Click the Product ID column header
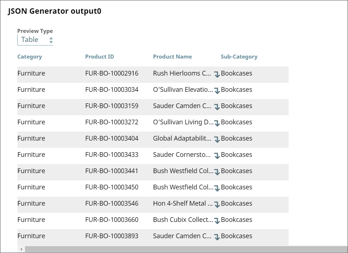Image resolution: width=348 pixels, height=253 pixels. (99, 57)
